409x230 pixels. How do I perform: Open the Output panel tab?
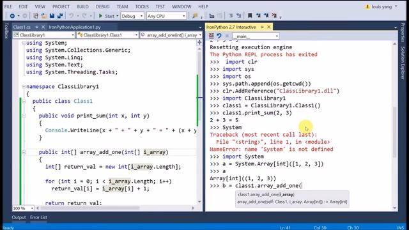(x=19, y=217)
